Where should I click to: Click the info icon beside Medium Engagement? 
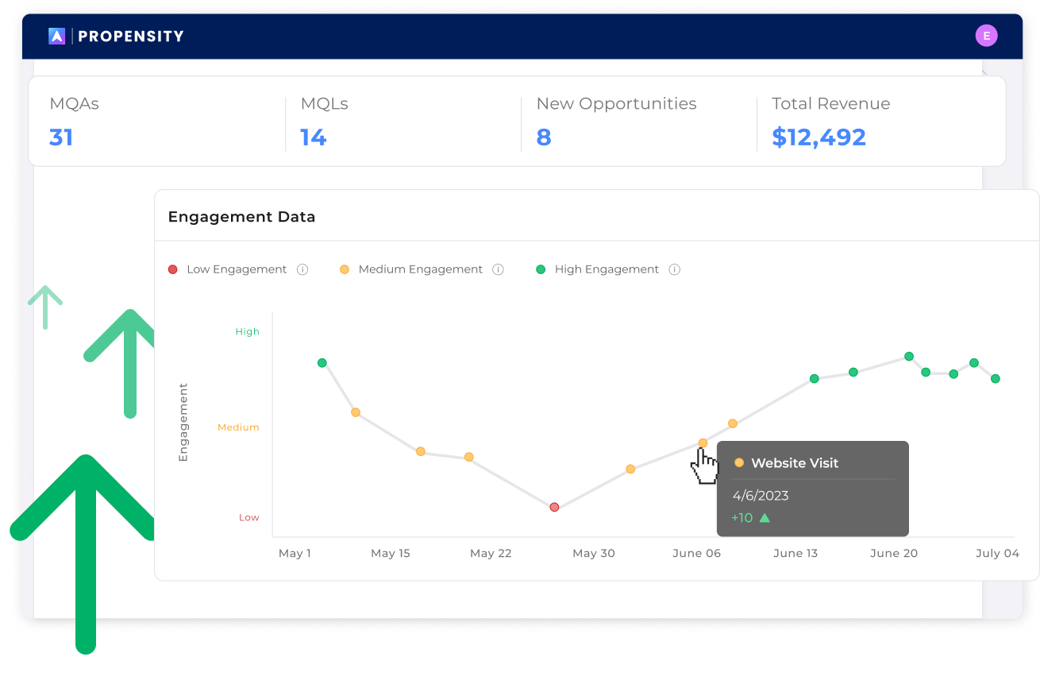498,269
